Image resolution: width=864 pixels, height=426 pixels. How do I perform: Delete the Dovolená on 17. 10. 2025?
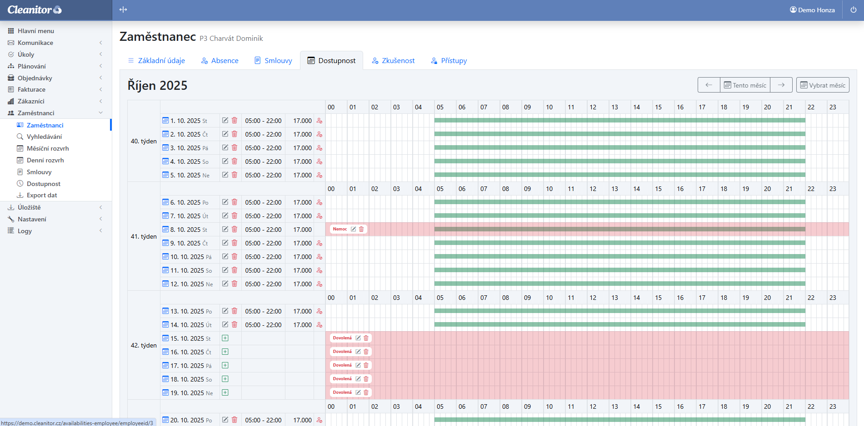click(366, 365)
